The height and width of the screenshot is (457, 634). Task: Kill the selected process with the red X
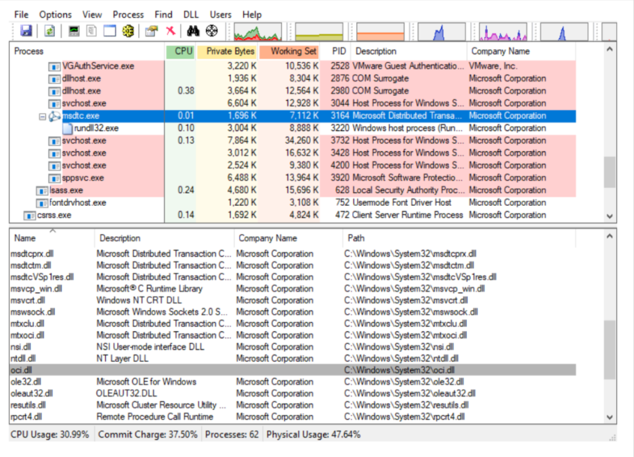(172, 30)
